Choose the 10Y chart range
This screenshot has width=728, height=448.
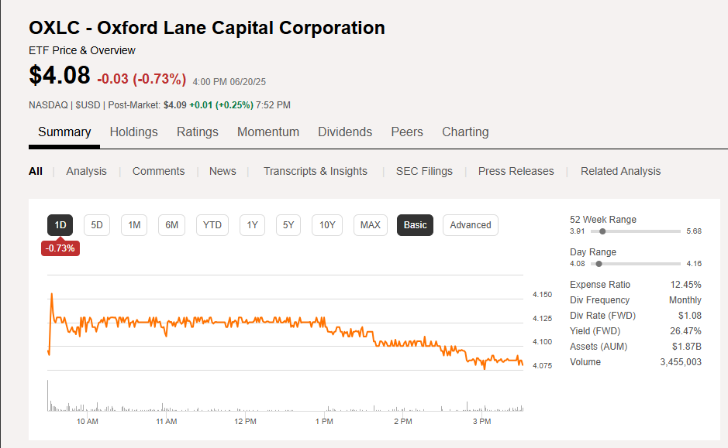click(x=327, y=225)
